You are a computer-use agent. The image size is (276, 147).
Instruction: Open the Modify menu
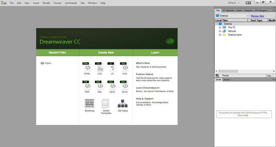point(46,3)
